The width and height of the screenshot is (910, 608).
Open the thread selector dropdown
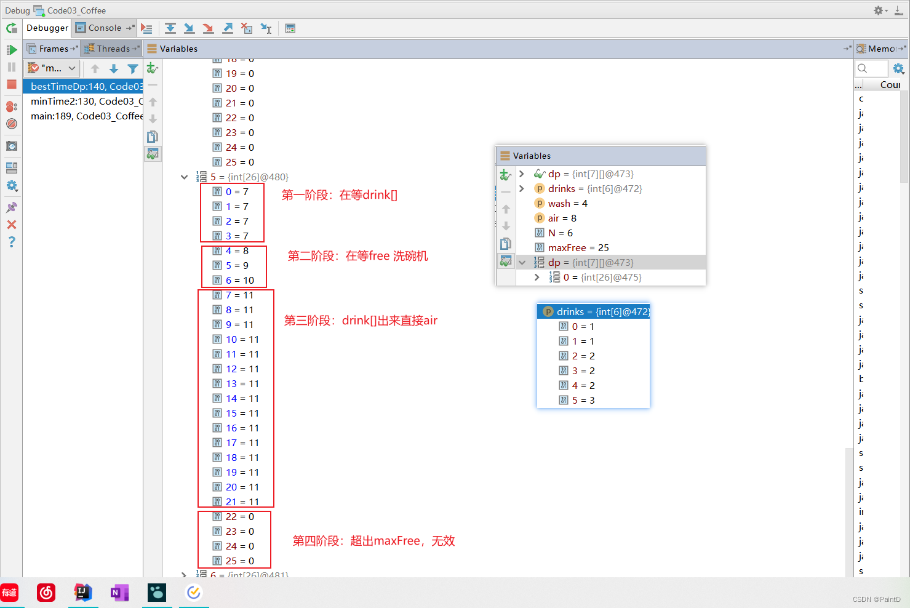coord(52,68)
